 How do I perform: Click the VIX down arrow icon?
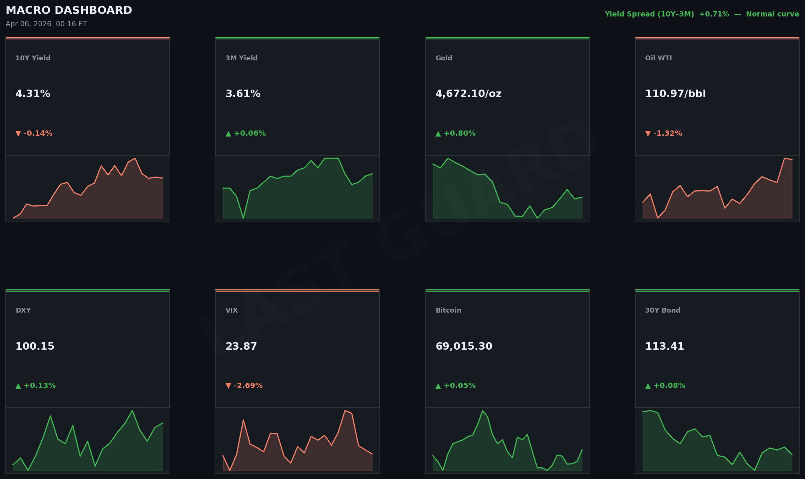coord(228,386)
